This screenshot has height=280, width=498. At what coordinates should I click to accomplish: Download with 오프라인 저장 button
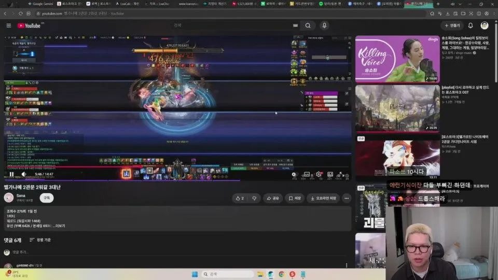pos(323,199)
